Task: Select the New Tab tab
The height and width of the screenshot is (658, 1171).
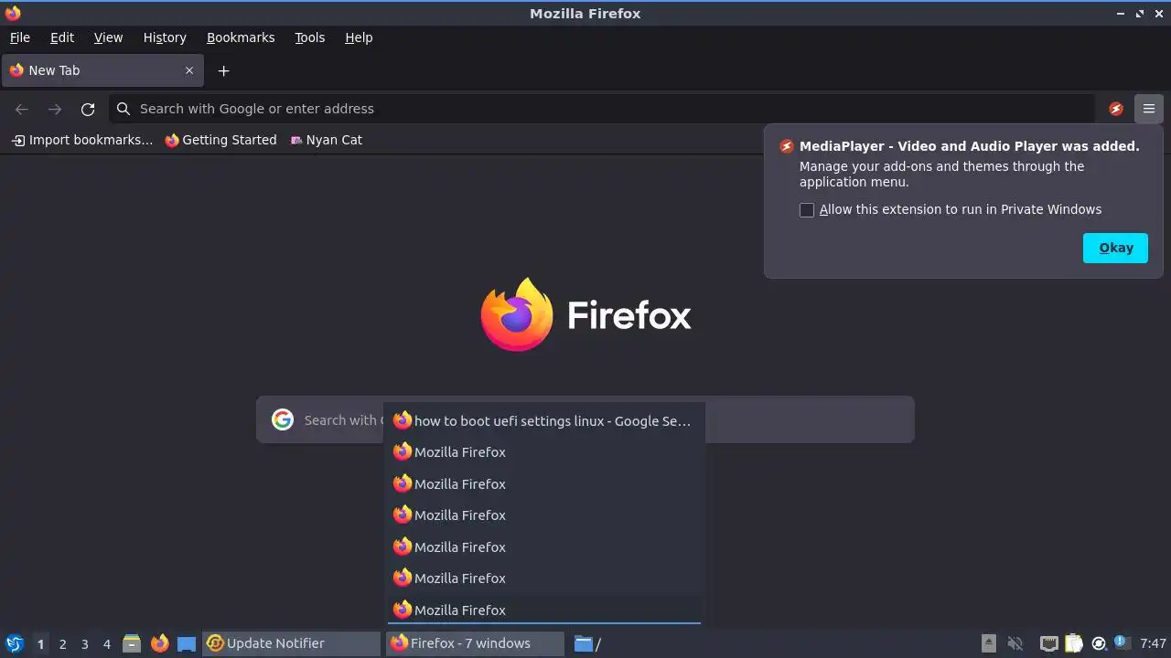Action: [x=102, y=70]
